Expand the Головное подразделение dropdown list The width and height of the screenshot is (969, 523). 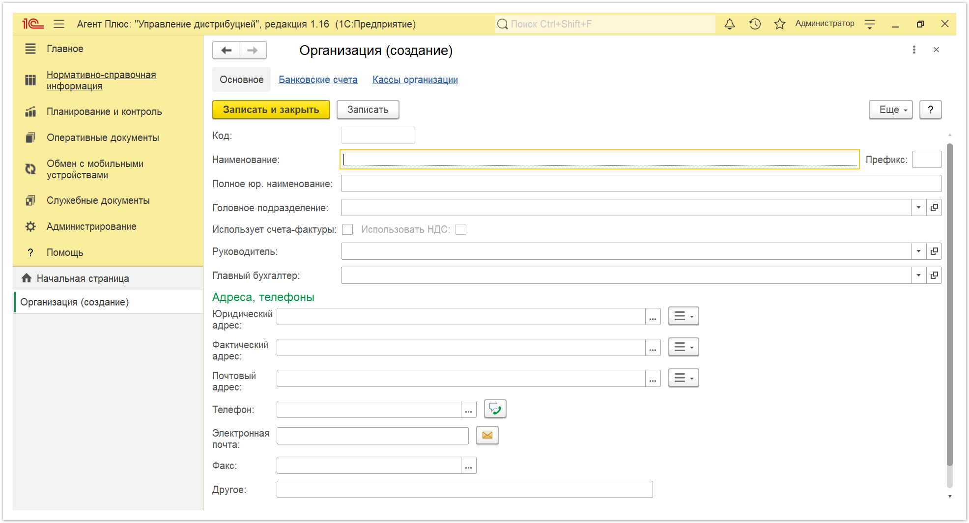click(x=919, y=207)
